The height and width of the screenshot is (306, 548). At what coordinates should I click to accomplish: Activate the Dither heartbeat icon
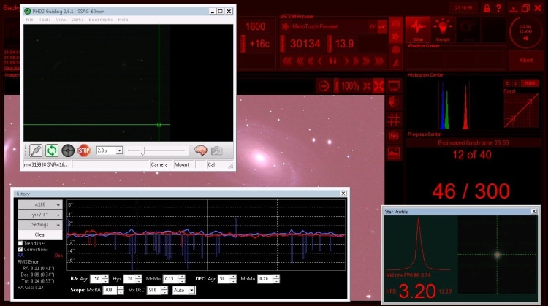point(418,30)
